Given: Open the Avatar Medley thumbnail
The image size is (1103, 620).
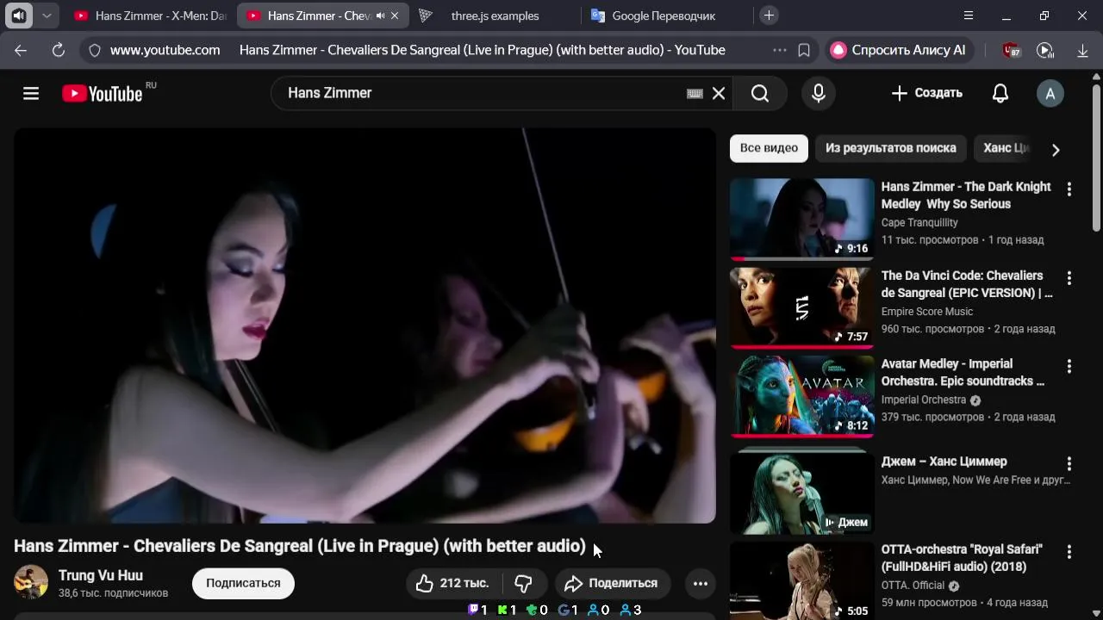Looking at the screenshot, I should 802,396.
